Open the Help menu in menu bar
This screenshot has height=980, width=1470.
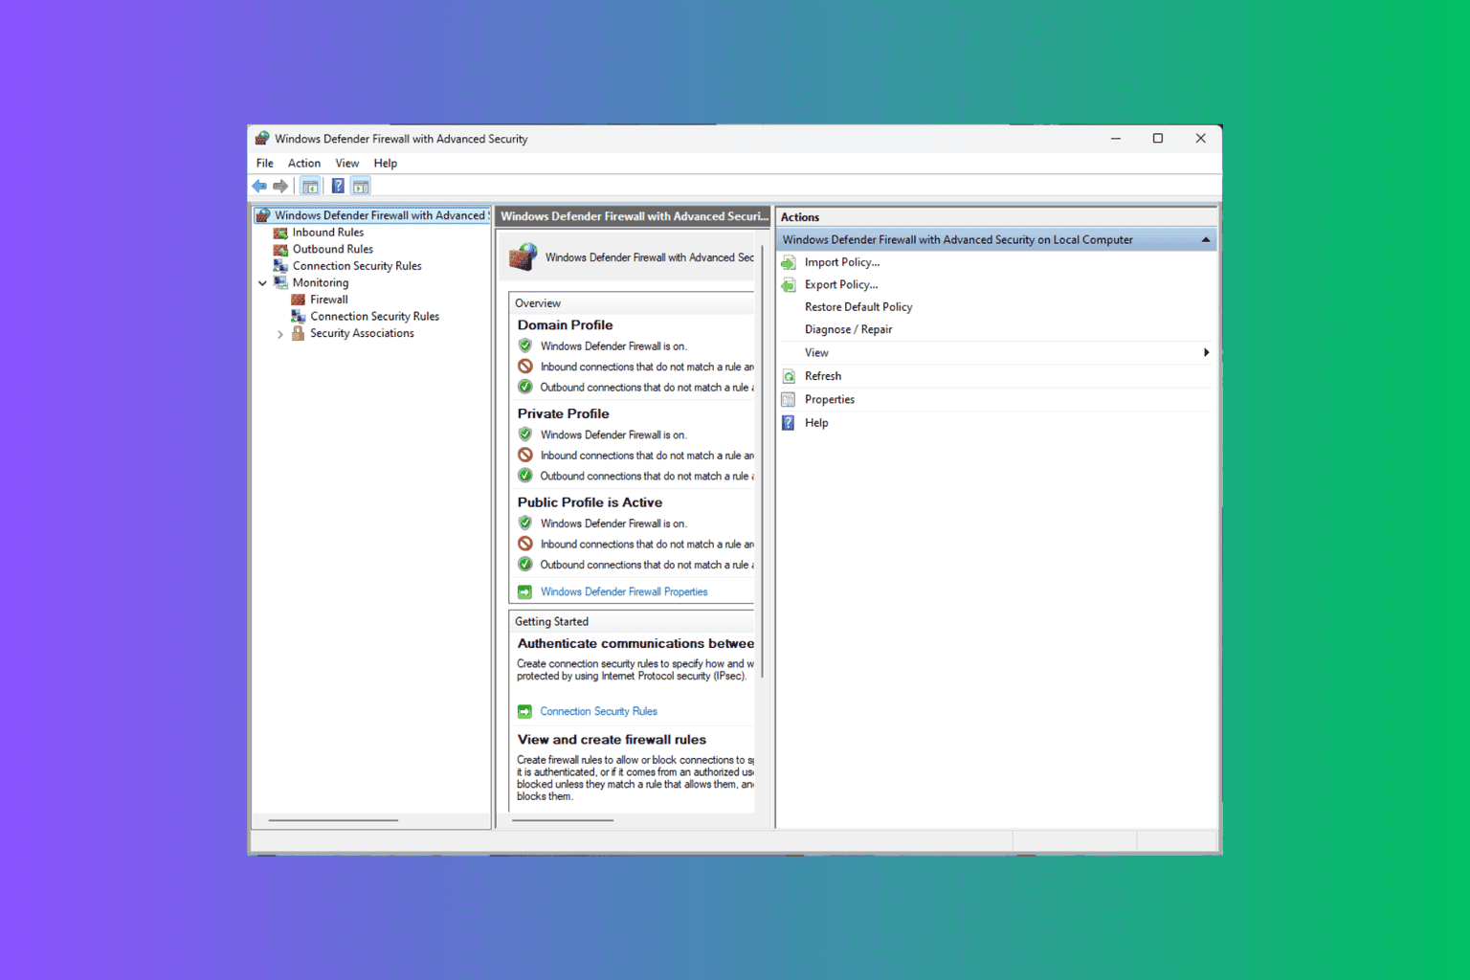pos(386,163)
